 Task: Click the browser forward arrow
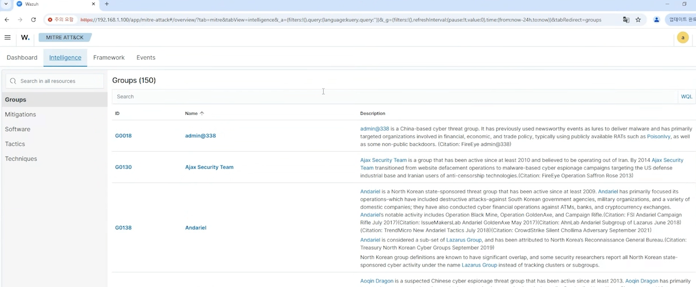point(20,19)
